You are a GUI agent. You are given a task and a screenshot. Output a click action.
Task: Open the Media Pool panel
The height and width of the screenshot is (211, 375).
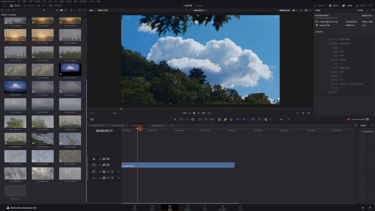15,6
